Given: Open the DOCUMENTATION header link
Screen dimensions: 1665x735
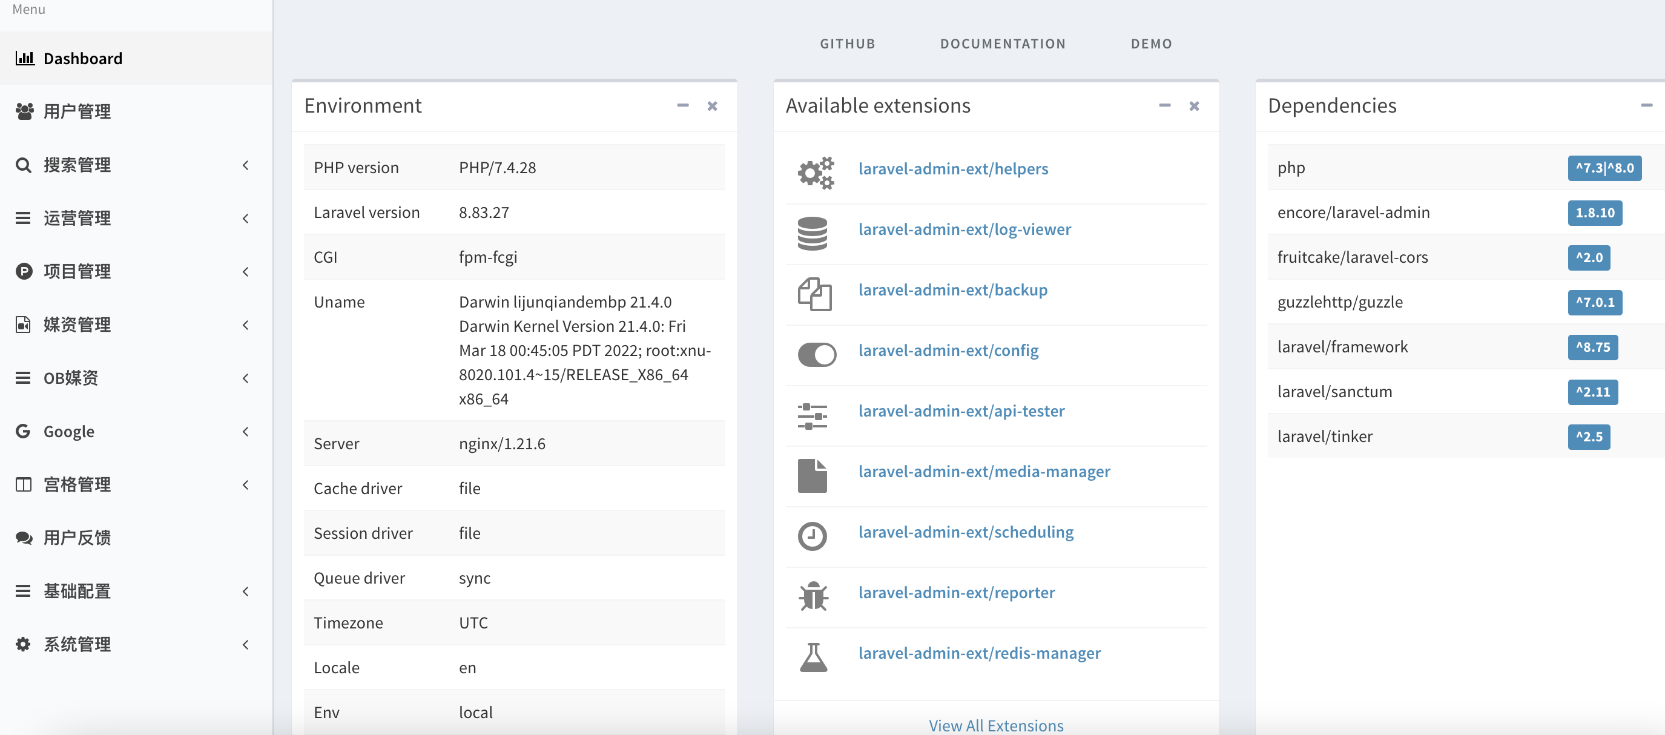Looking at the screenshot, I should click(x=1003, y=44).
